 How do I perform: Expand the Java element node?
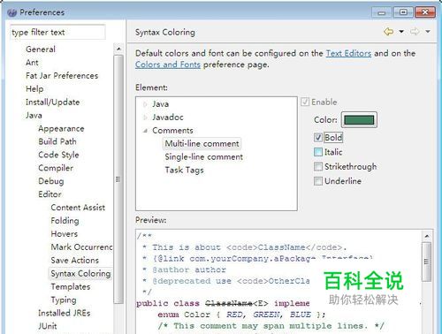(x=145, y=104)
